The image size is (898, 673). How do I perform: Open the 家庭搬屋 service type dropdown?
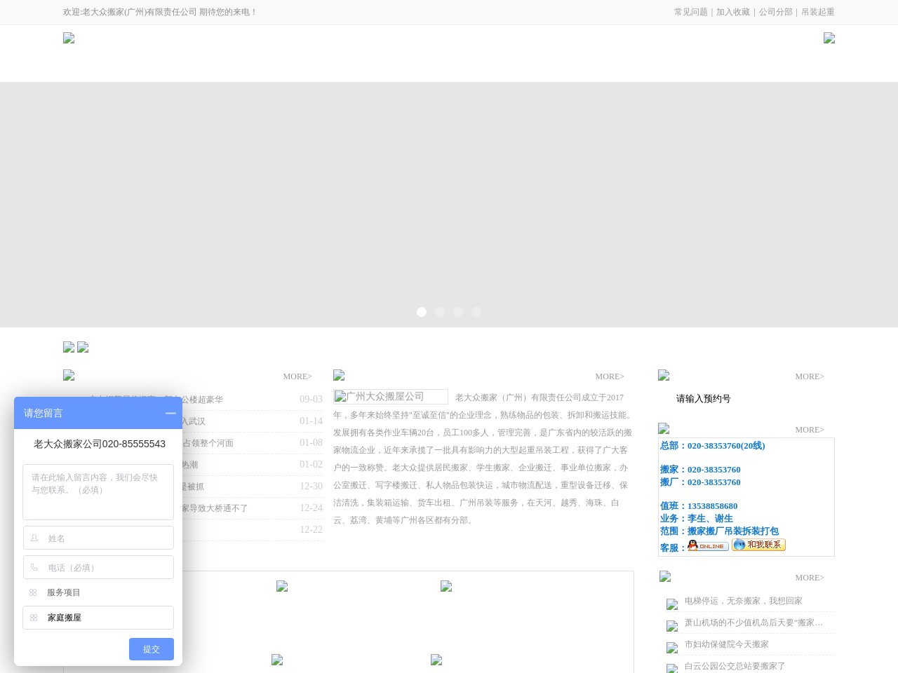coord(98,618)
